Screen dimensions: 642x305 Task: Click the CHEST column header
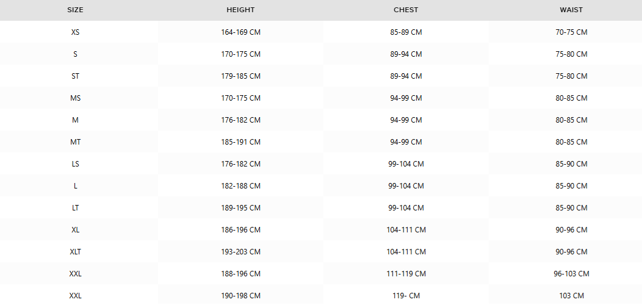coord(406,10)
